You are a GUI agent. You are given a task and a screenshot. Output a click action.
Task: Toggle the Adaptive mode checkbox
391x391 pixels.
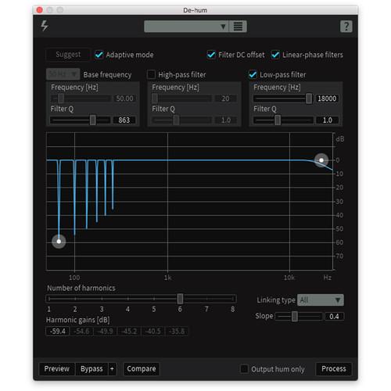(x=99, y=55)
